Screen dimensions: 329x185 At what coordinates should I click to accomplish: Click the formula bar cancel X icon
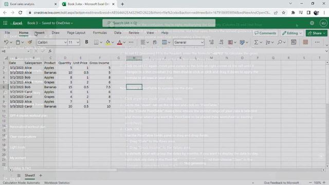(x=36, y=51)
